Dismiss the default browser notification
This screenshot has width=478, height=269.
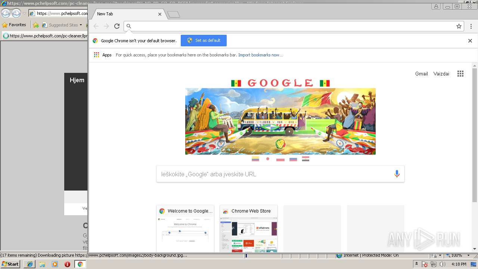click(470, 41)
